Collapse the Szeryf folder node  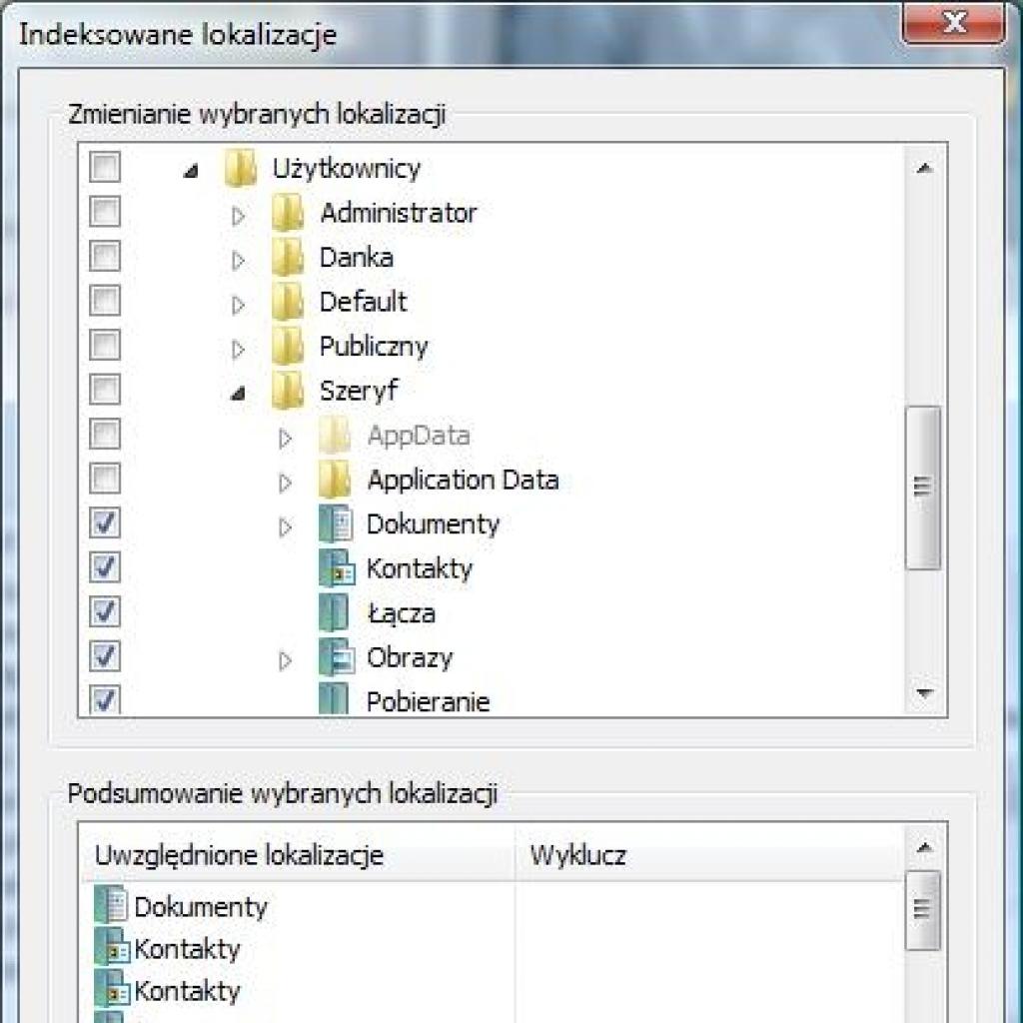point(238,393)
